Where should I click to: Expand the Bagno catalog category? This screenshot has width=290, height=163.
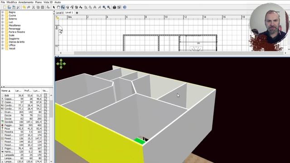(x=3, y=12)
